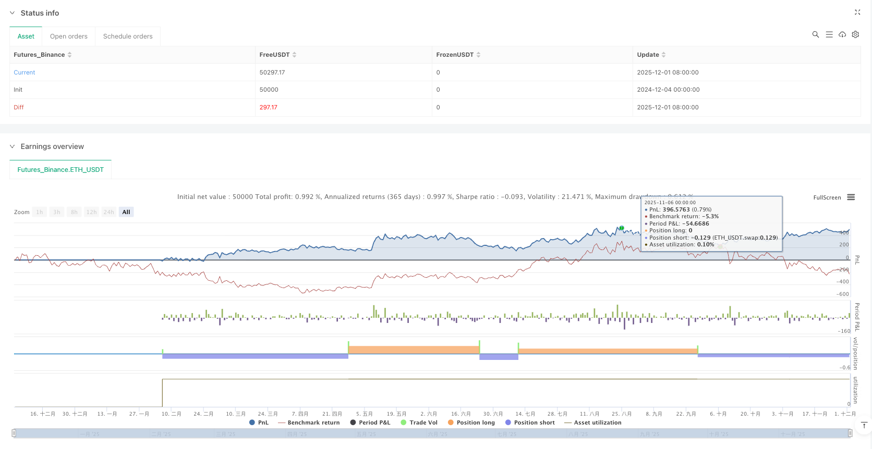
Task: Collapse the Status info section
Action: [x=13, y=13]
